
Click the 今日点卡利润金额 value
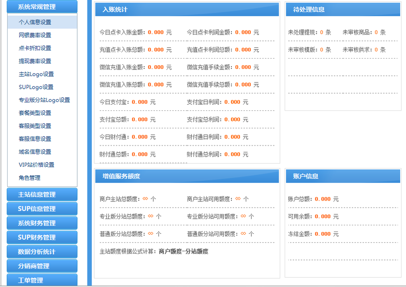pyautogui.click(x=243, y=32)
